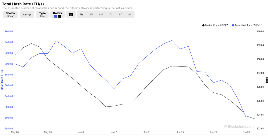Screen dimensions: 268x138
Task: Click the Jun 7 date axis label
Action: [114, 132]
